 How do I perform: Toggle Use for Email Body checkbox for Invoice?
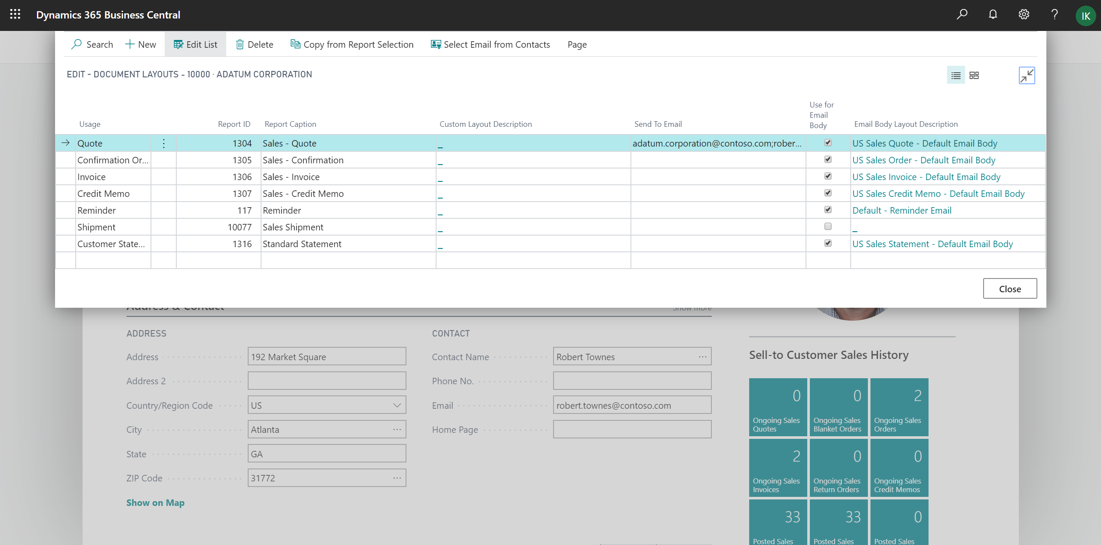828,176
